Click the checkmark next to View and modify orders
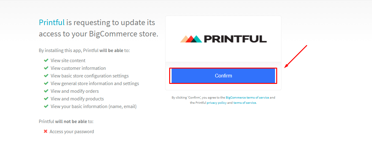Viewport: 372px width, 150px height. pos(46,91)
